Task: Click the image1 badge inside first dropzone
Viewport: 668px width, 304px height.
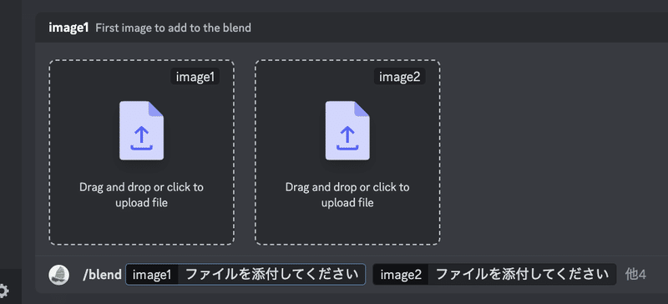Action: click(x=195, y=77)
